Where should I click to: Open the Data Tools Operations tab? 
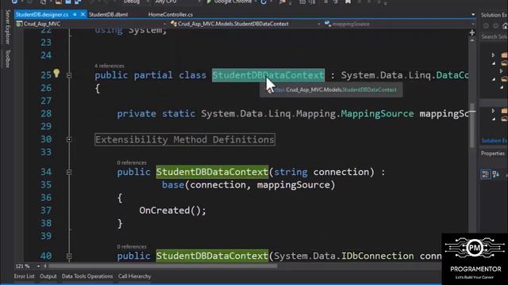[x=87, y=276]
